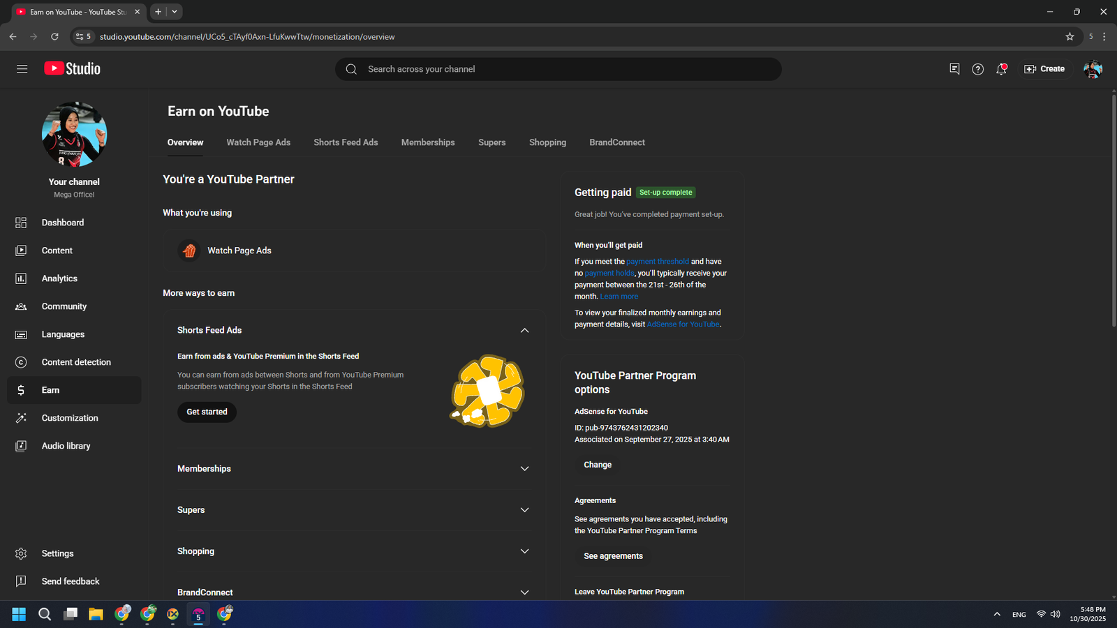Image resolution: width=1117 pixels, height=628 pixels.
Task: Click the See agreements button
Action: click(x=613, y=556)
